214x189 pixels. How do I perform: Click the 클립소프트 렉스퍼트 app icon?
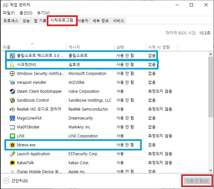tap(12, 56)
